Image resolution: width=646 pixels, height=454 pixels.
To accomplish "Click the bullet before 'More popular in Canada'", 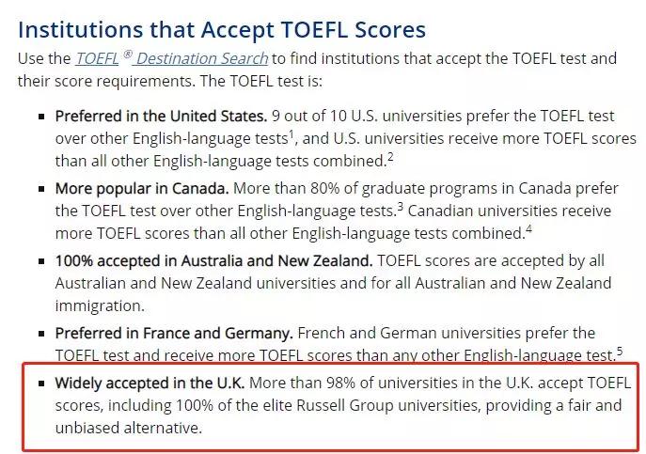I will click(41, 190).
